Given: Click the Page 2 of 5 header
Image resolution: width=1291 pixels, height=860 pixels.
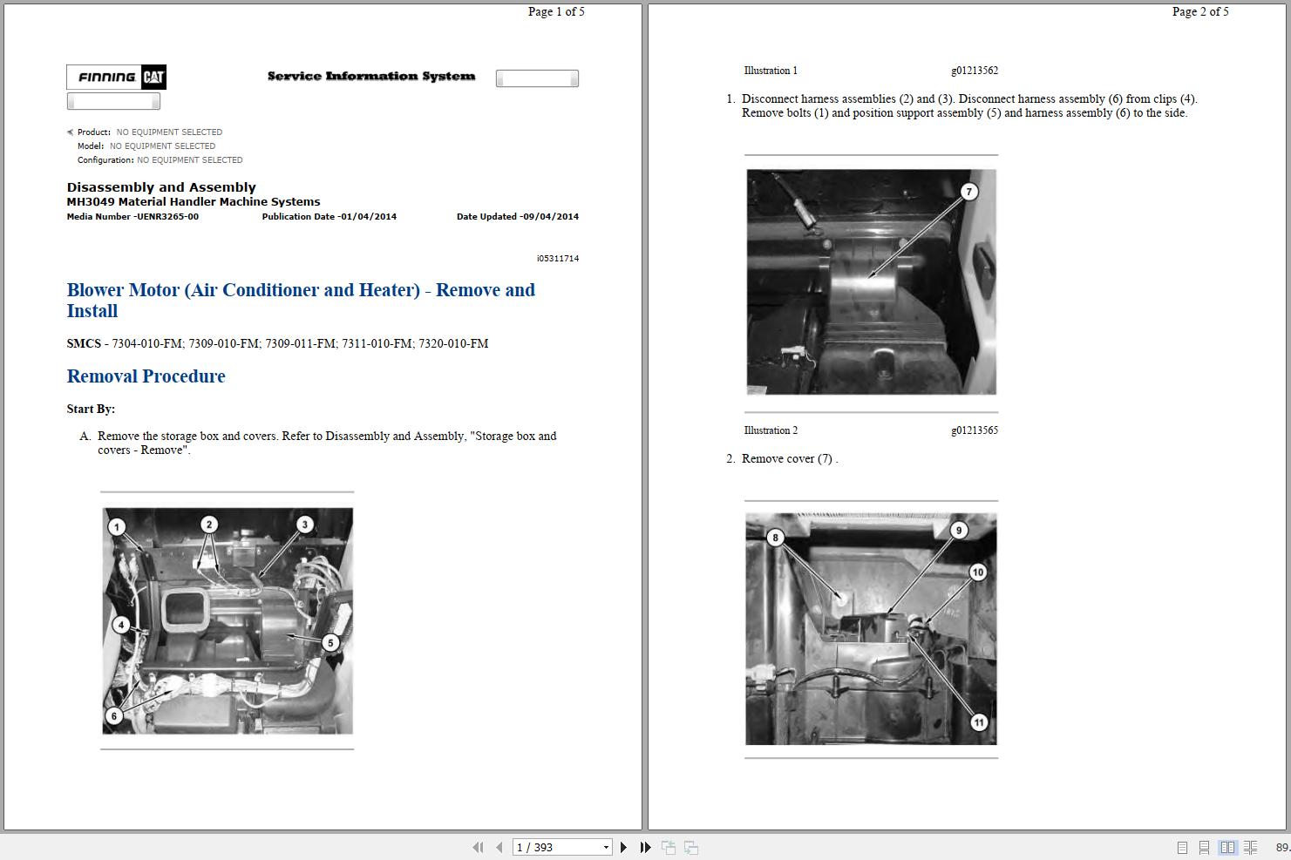Looking at the screenshot, I should 1200,11.
